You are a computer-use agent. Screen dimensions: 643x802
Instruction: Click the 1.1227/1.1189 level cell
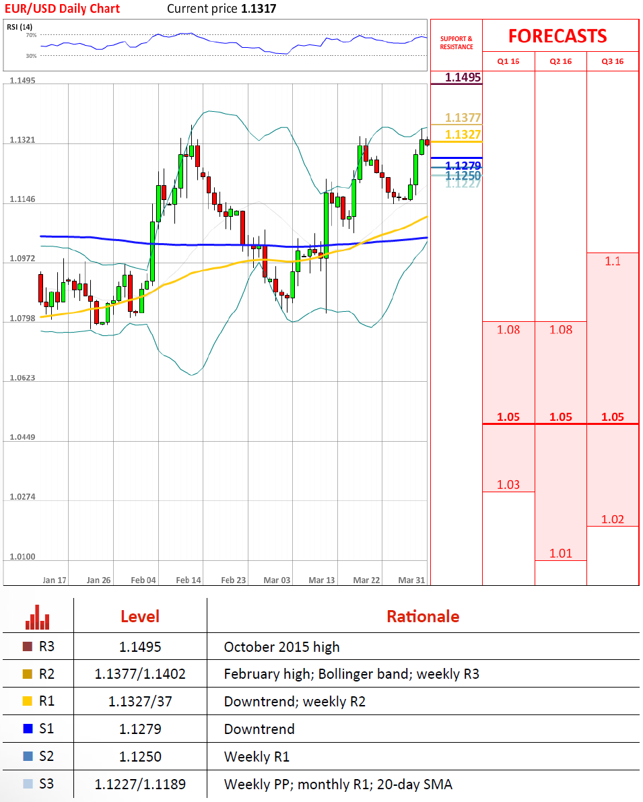pyautogui.click(x=140, y=784)
